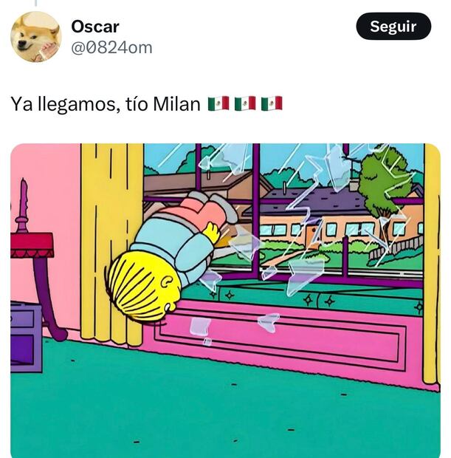
Task: Click the thread connector line above the avatar
Action: click(x=36, y=3)
